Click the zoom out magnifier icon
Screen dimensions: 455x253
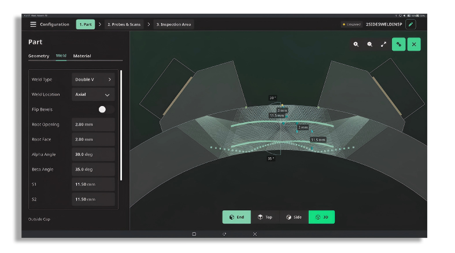coord(369,44)
